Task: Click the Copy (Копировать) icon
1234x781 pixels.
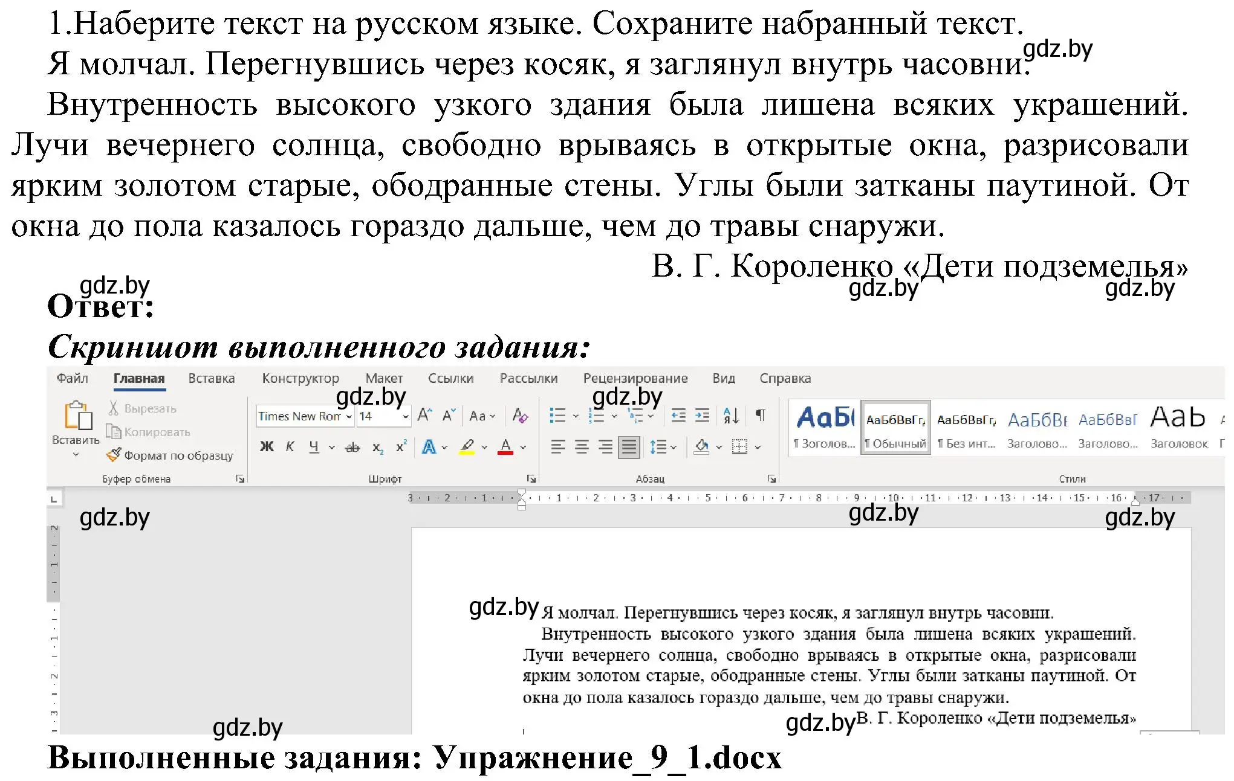Action: tap(113, 432)
